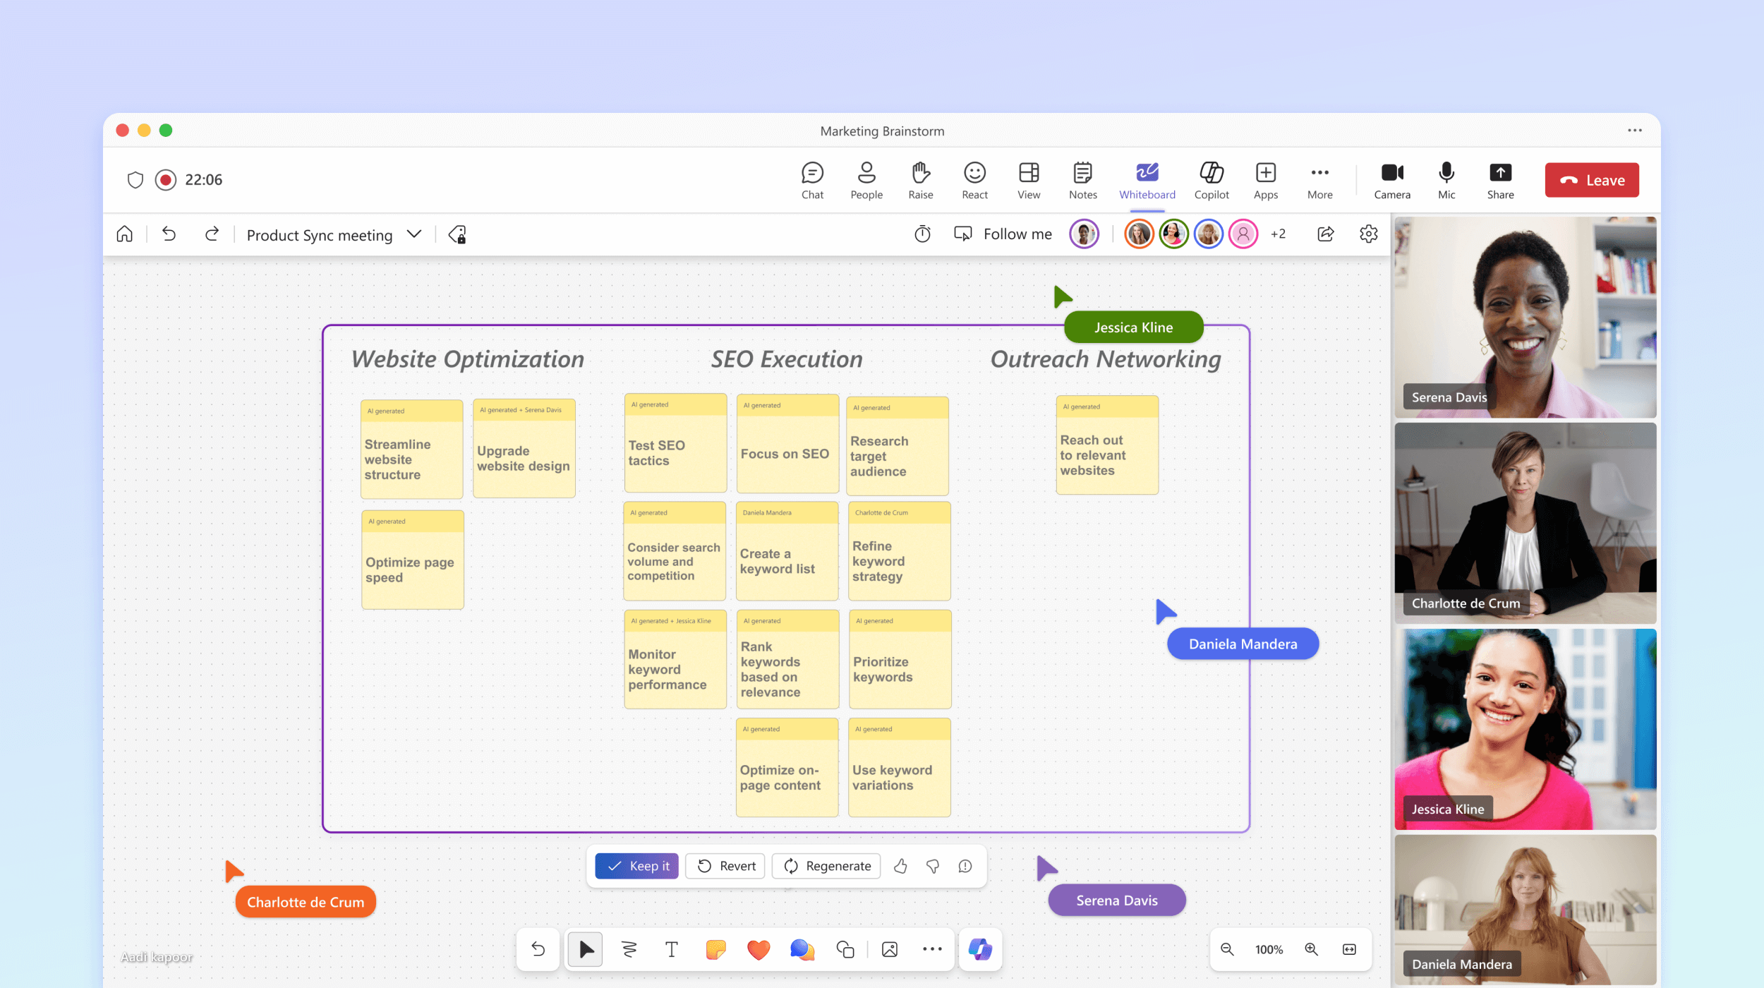The height and width of the screenshot is (988, 1764).
Task: Click the +2 participants expander
Action: tap(1278, 234)
